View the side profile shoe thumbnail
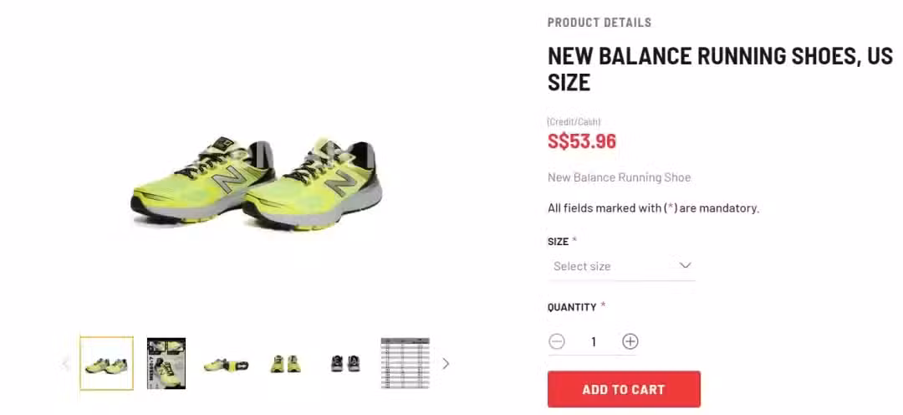The height and width of the screenshot is (415, 903). (226, 365)
